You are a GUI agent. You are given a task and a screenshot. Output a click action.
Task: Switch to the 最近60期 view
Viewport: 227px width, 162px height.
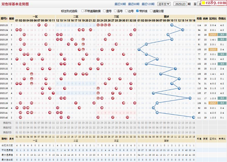[x=134, y=4]
